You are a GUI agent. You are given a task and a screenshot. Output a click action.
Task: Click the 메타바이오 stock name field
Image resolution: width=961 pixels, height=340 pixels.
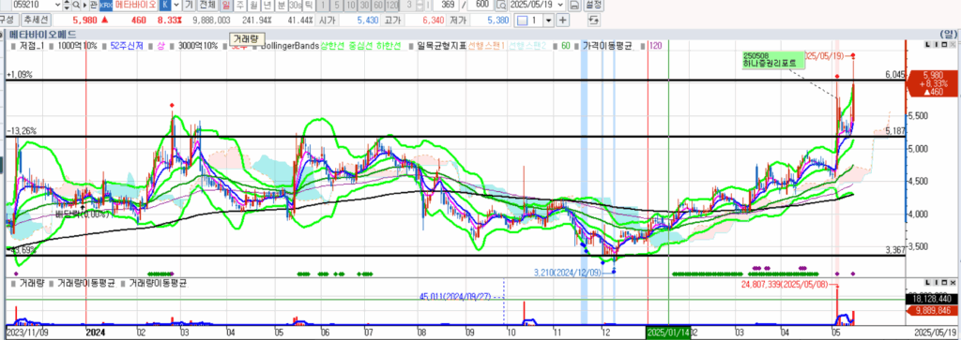click(135, 5)
